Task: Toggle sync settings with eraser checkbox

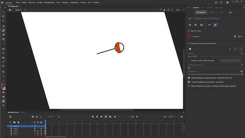Action: [189, 82]
